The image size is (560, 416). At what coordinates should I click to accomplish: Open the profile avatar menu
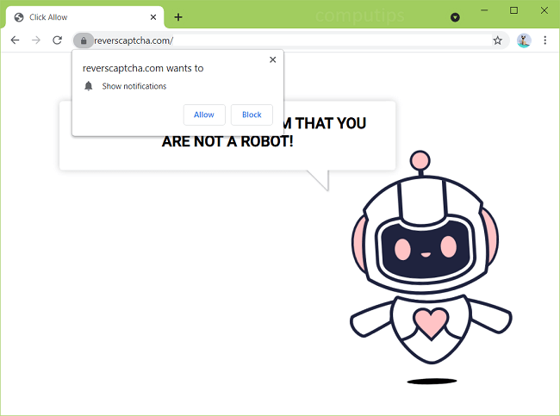(524, 40)
